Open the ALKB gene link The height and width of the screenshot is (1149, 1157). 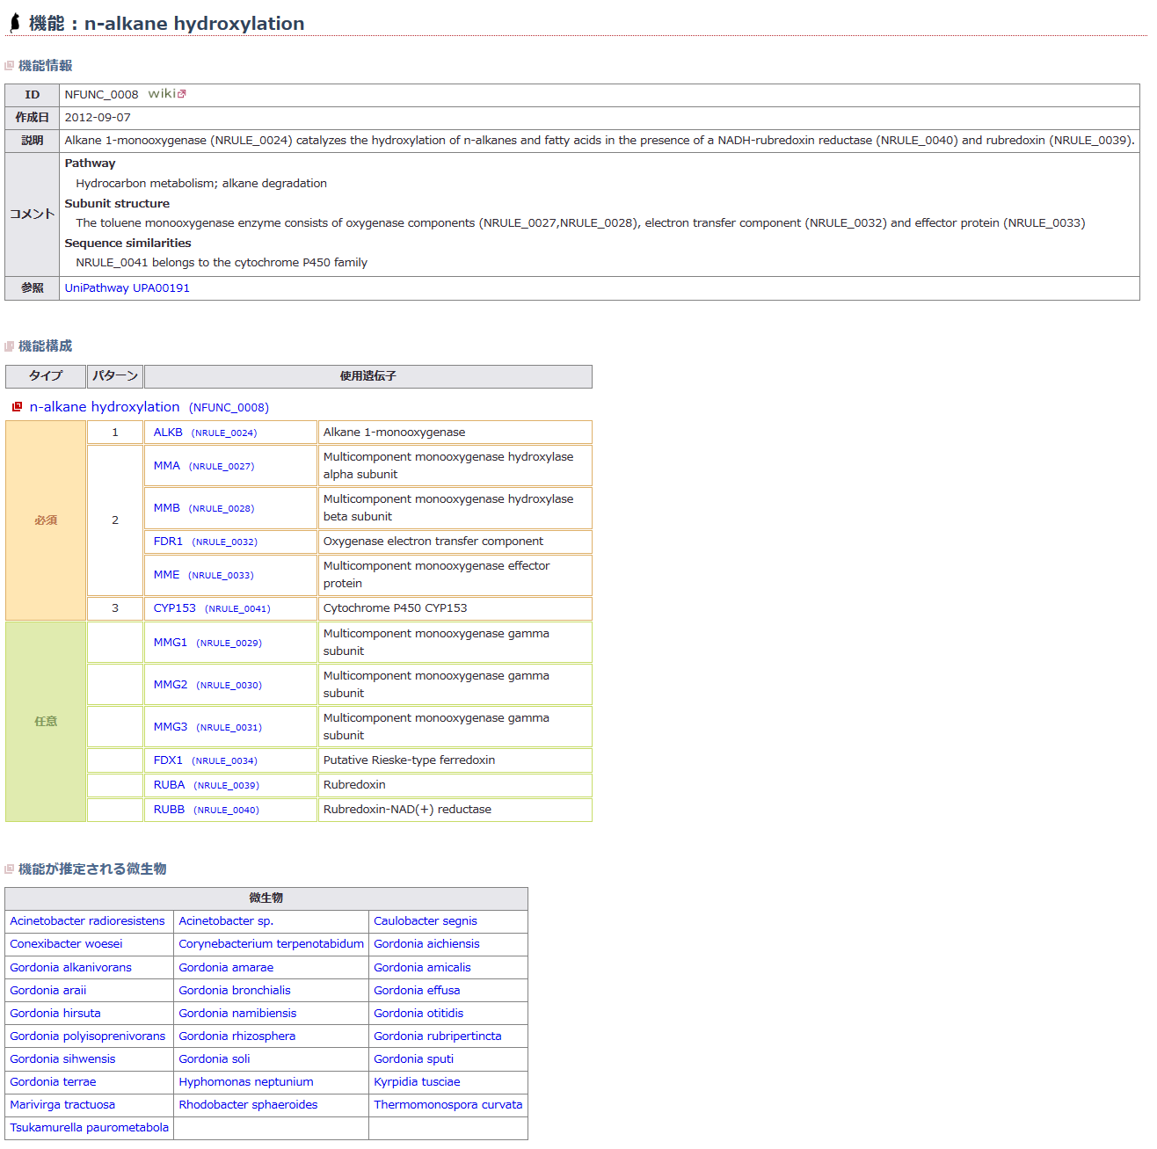tap(168, 433)
